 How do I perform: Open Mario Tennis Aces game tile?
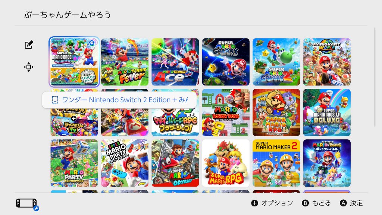pos(175,62)
